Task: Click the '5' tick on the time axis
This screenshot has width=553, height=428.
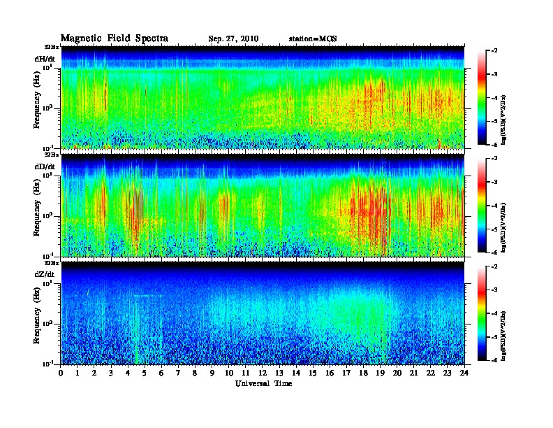Action: coord(145,373)
